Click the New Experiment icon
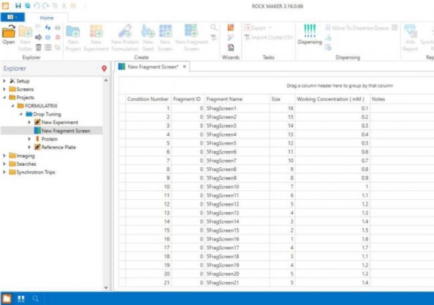The height and width of the screenshot is (305, 434). (x=96, y=32)
